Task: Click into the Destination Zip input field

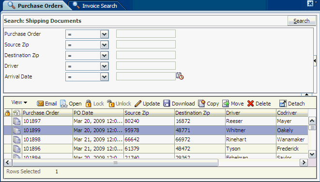Action: tap(146, 55)
